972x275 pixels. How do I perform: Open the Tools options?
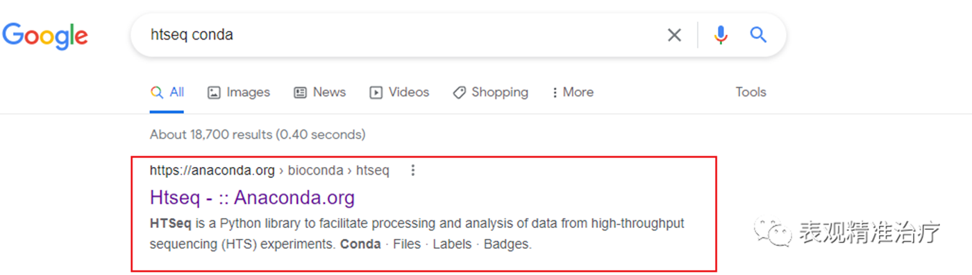pyautogui.click(x=751, y=92)
